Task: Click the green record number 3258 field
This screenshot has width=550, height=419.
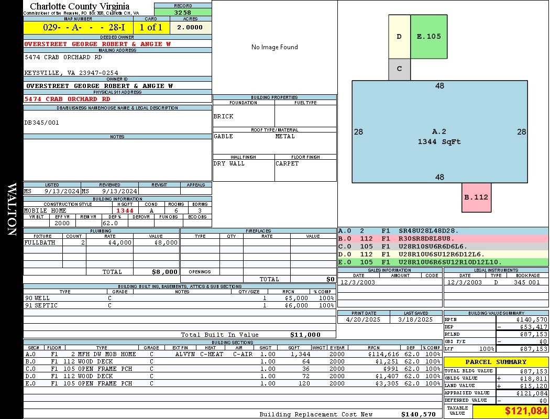Action: pos(183,12)
